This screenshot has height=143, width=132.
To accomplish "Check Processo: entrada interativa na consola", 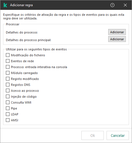I will point(8,67).
